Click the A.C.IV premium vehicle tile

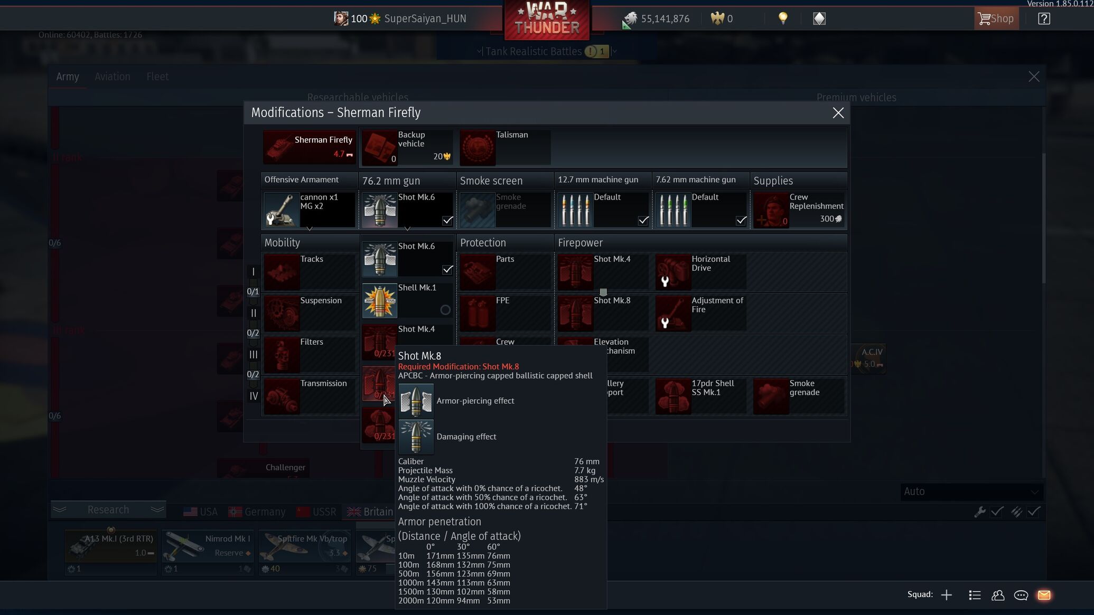868,358
